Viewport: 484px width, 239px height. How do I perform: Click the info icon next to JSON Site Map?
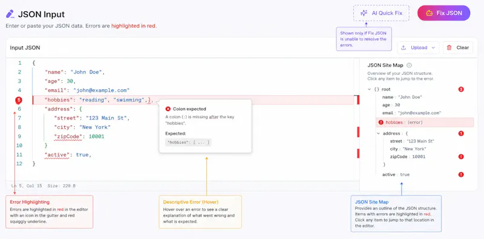tap(410, 65)
